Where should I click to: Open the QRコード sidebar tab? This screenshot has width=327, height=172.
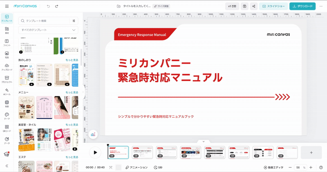pyautogui.click(x=7, y=128)
